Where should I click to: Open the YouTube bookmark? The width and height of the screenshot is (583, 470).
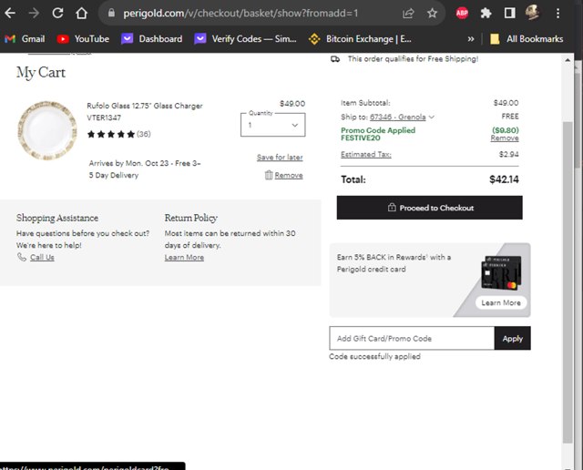point(83,38)
